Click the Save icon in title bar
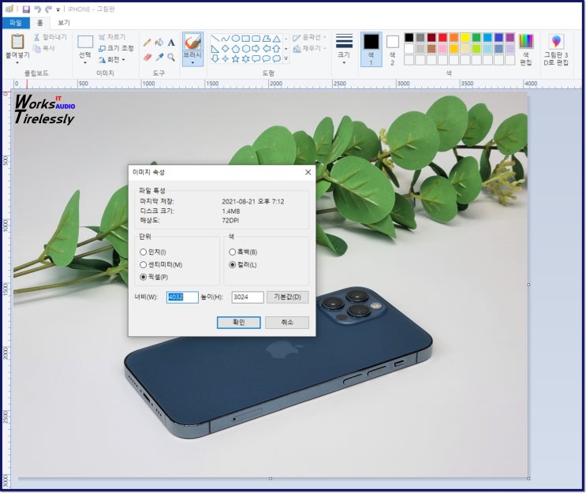The width and height of the screenshot is (586, 493). pos(26,9)
